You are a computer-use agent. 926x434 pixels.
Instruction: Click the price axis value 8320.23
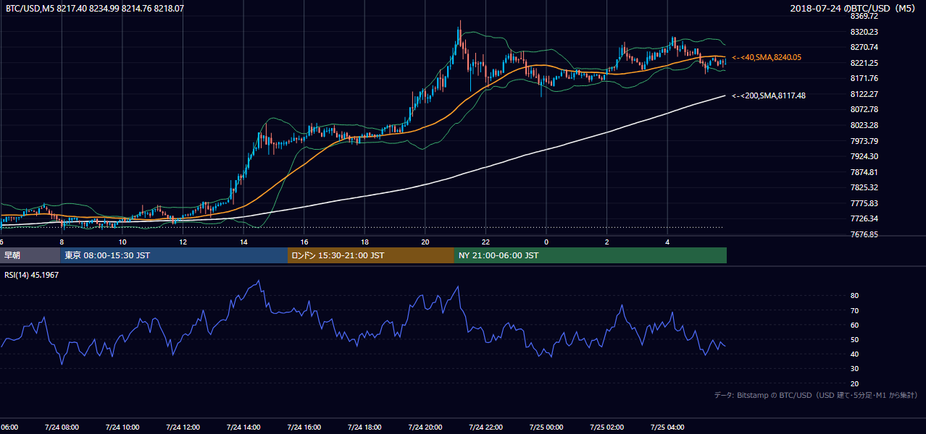point(864,32)
